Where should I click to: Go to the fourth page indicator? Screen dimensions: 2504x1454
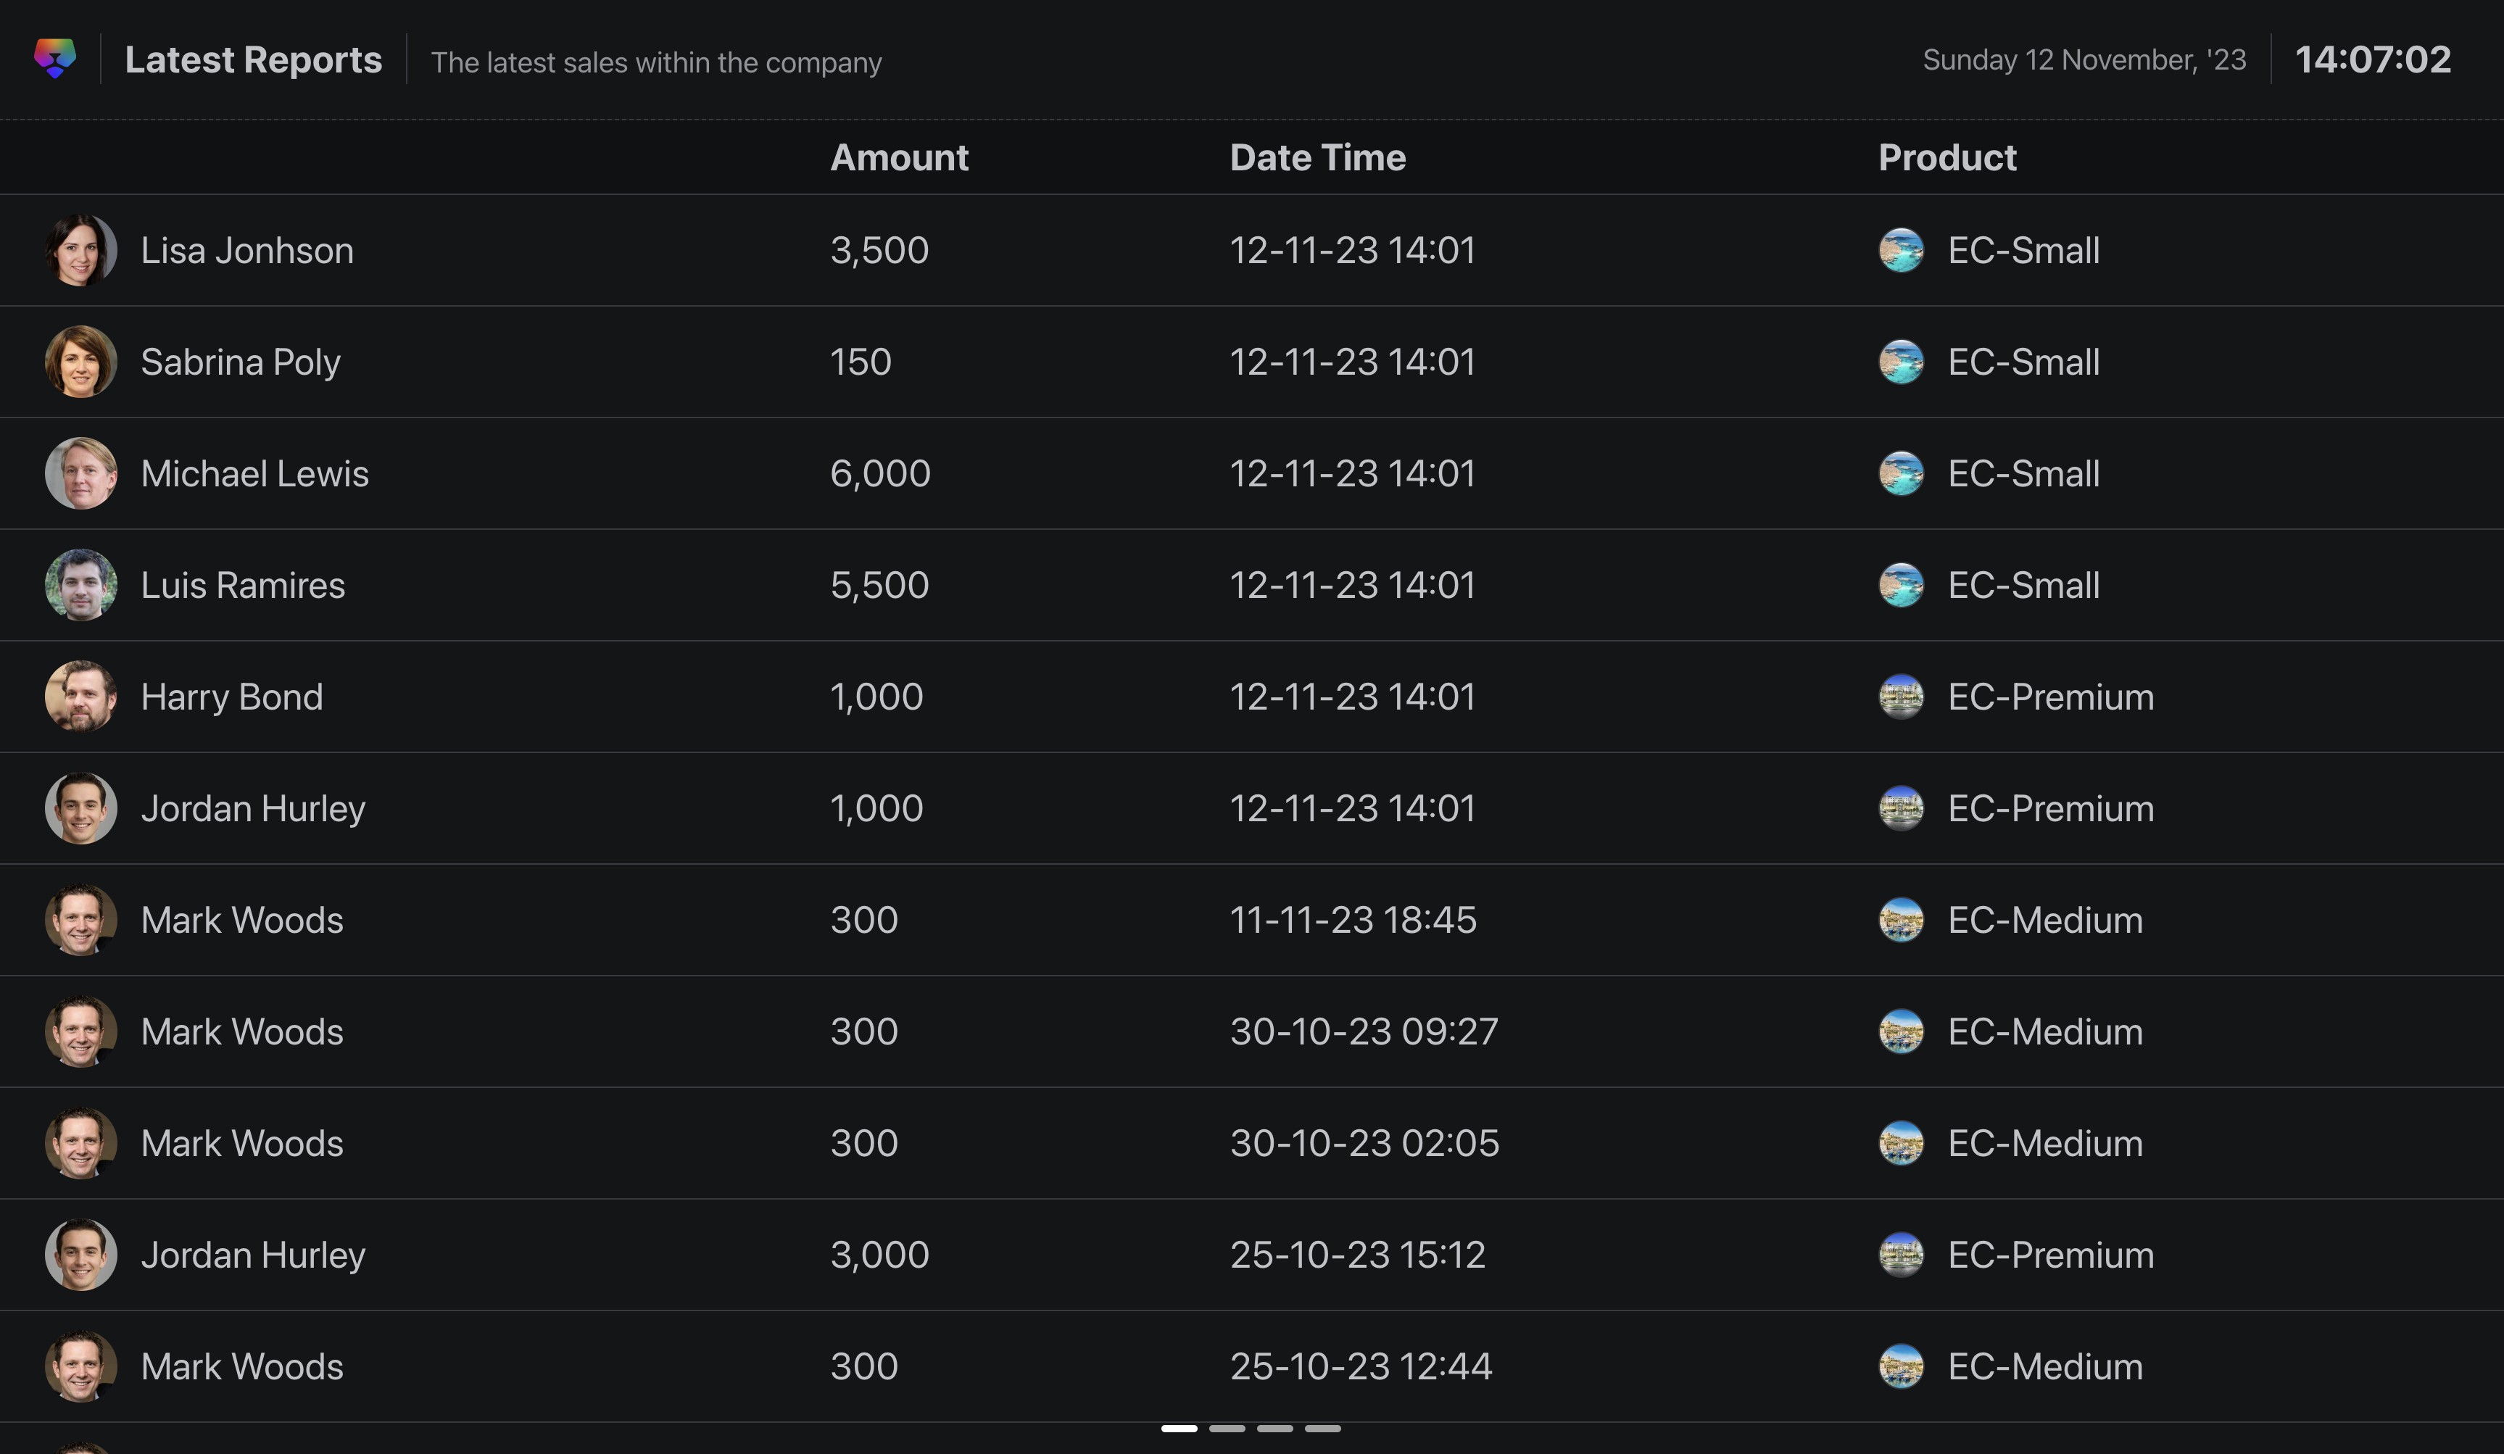point(1322,1428)
